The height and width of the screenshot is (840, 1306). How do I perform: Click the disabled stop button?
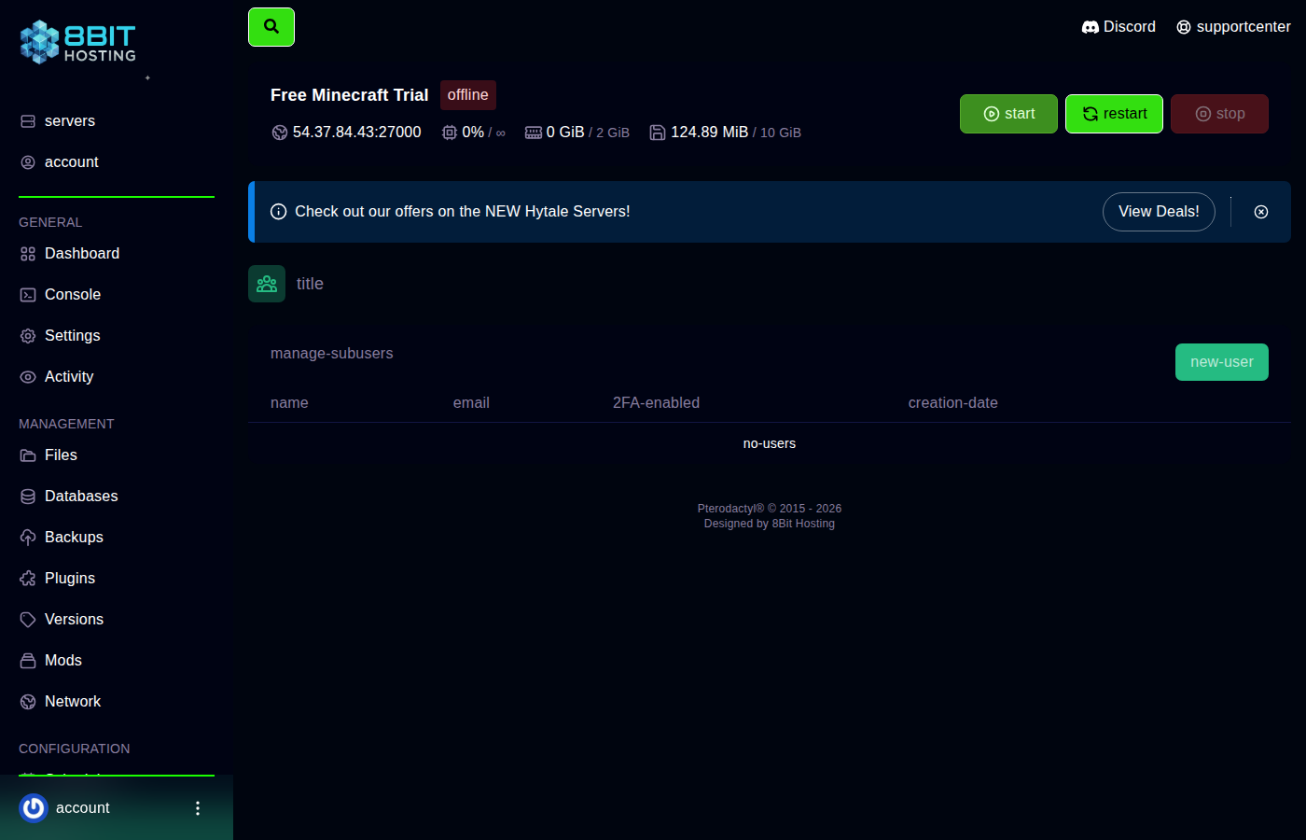pyautogui.click(x=1219, y=114)
